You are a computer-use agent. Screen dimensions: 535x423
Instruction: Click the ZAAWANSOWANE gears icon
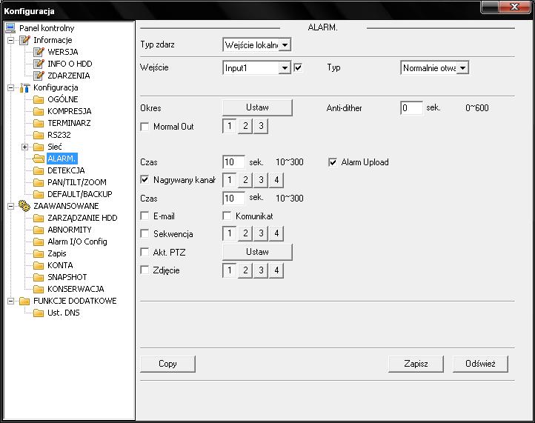[x=25, y=206]
